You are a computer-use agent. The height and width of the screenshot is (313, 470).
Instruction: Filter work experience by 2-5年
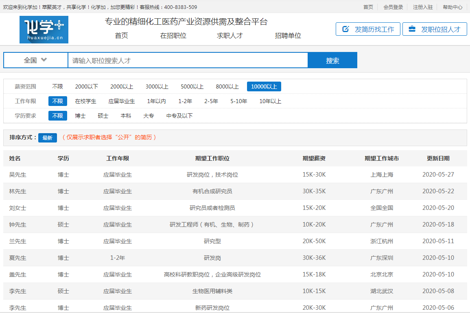tap(211, 101)
